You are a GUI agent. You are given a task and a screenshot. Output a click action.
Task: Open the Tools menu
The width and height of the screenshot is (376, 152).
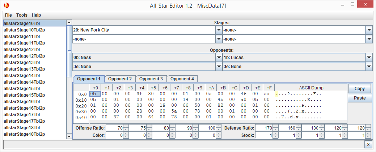point(22,15)
